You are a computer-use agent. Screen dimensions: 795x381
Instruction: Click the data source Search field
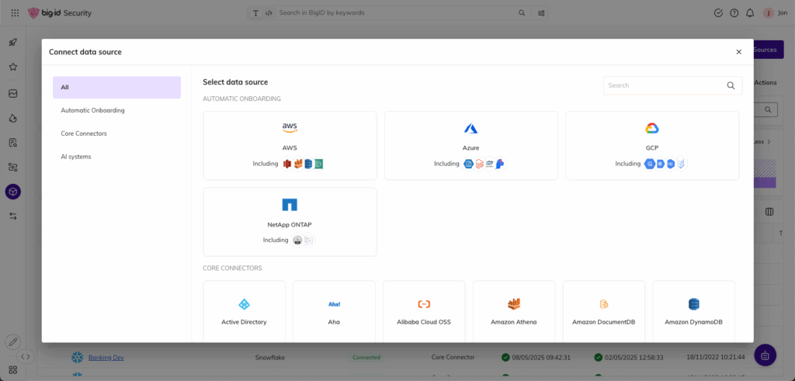[x=666, y=85]
